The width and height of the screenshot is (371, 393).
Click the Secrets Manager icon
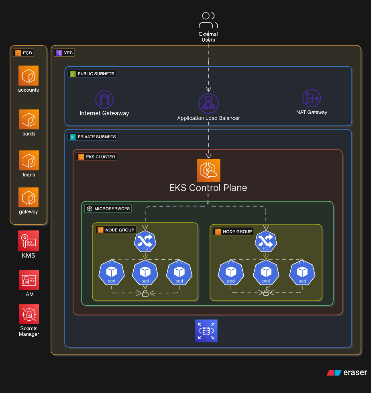pyautogui.click(x=29, y=314)
